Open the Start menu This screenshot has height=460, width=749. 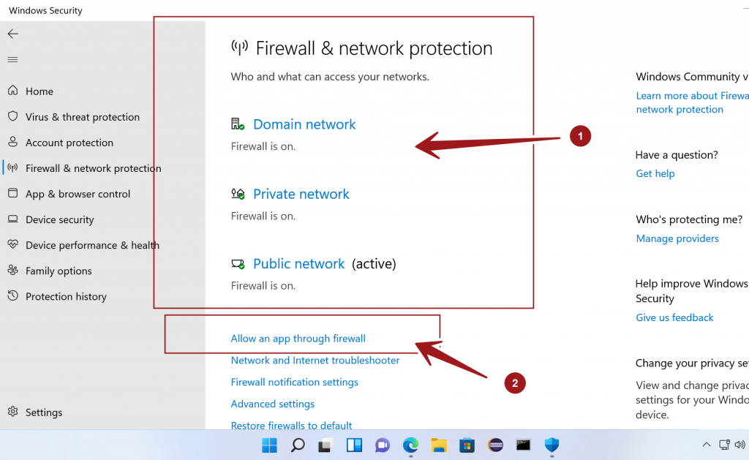pos(269,445)
